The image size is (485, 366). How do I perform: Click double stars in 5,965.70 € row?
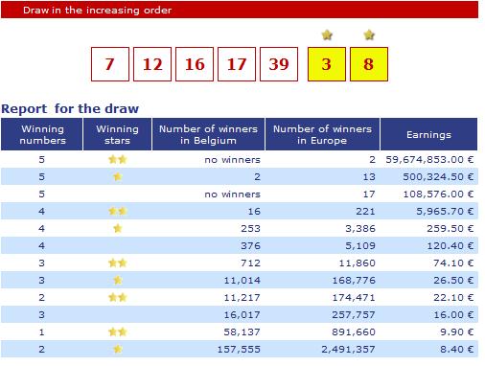coord(118,211)
